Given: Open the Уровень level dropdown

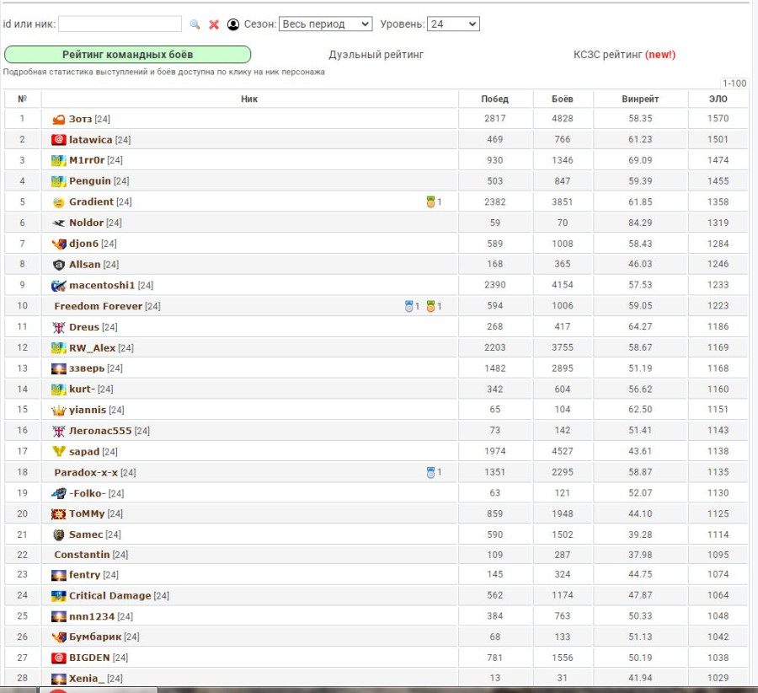Looking at the screenshot, I should coord(453,24).
